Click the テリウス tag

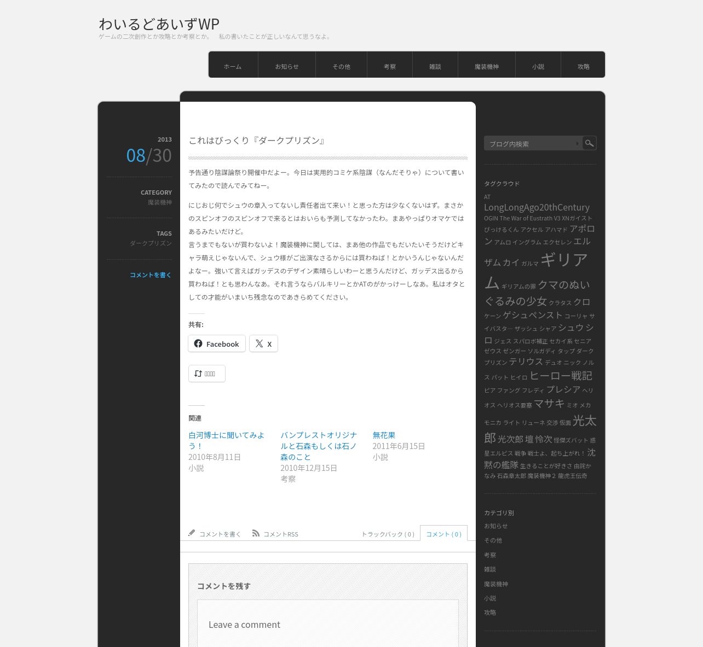click(x=526, y=361)
